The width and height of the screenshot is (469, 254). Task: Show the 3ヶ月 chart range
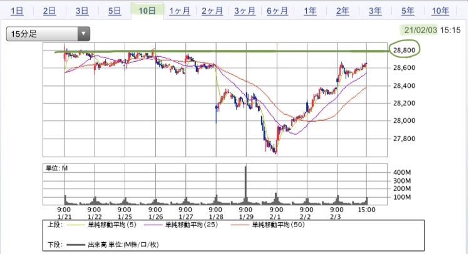(x=245, y=11)
